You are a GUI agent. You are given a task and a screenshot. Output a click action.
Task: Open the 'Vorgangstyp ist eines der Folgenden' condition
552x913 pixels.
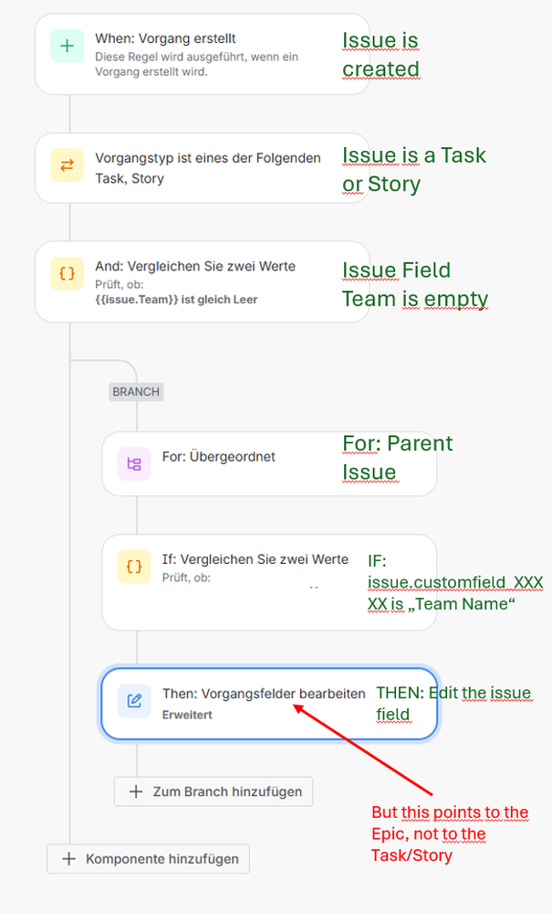coord(203,168)
